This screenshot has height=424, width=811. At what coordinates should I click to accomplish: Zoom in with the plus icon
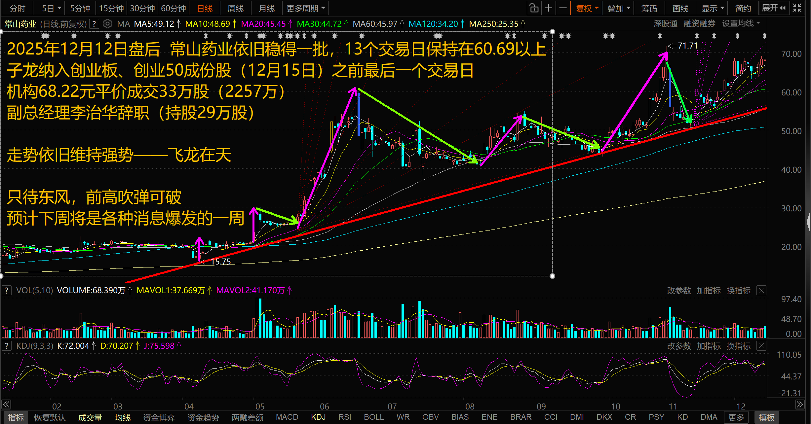pyautogui.click(x=549, y=8)
